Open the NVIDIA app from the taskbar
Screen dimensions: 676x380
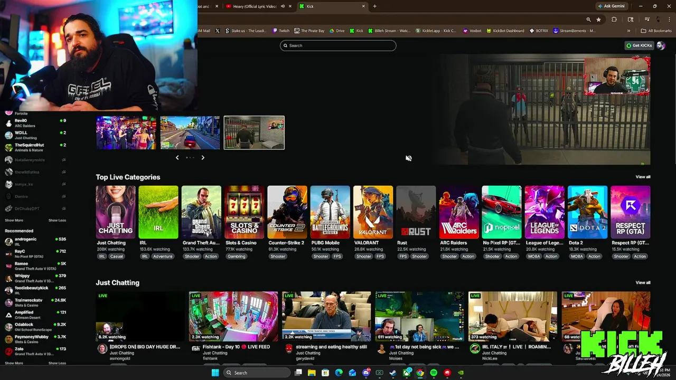[461, 373]
